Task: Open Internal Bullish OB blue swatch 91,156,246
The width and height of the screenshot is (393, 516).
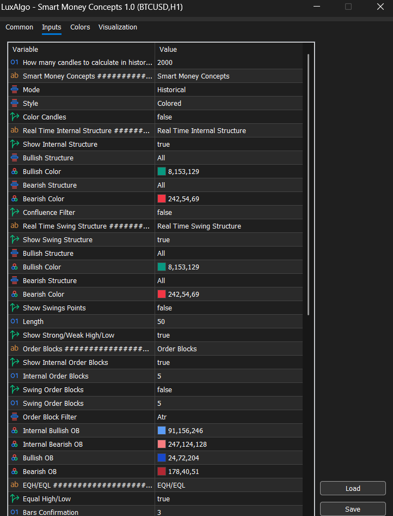Action: [162, 430]
